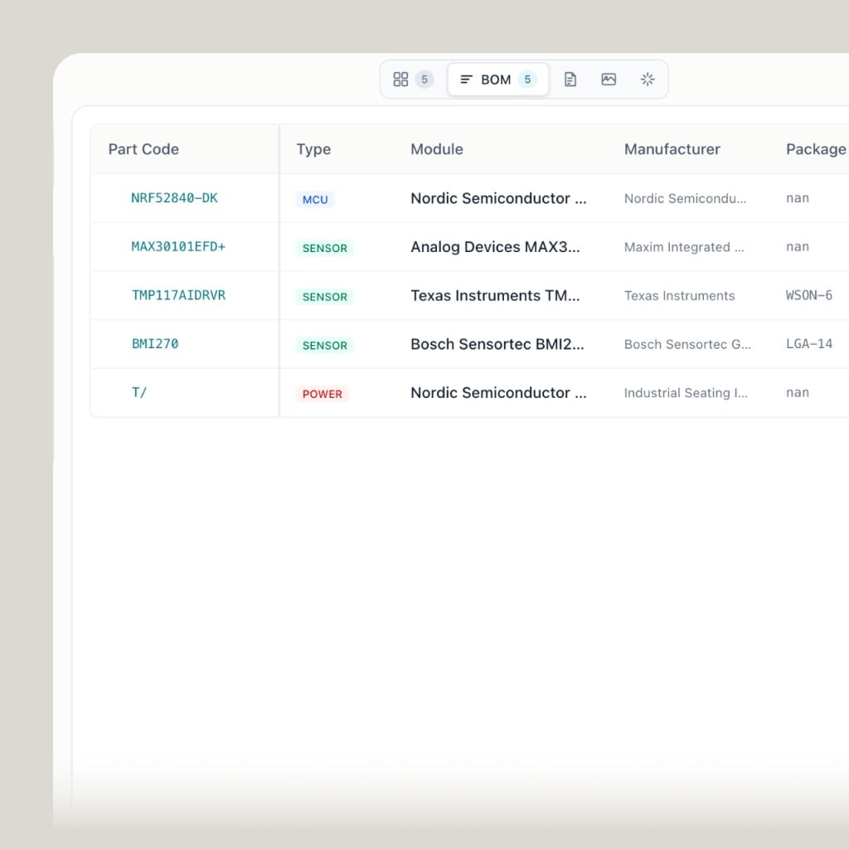Select module Texas Instruments TM...
Screen dimensions: 849x849
(495, 296)
